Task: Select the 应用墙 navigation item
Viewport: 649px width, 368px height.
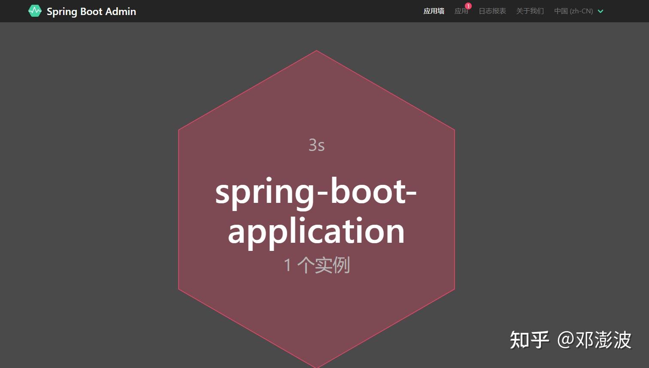Action: pos(434,11)
